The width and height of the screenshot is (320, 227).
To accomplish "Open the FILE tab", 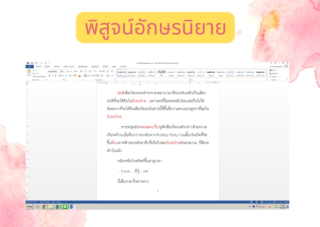I will pyautogui.click(x=30, y=67).
